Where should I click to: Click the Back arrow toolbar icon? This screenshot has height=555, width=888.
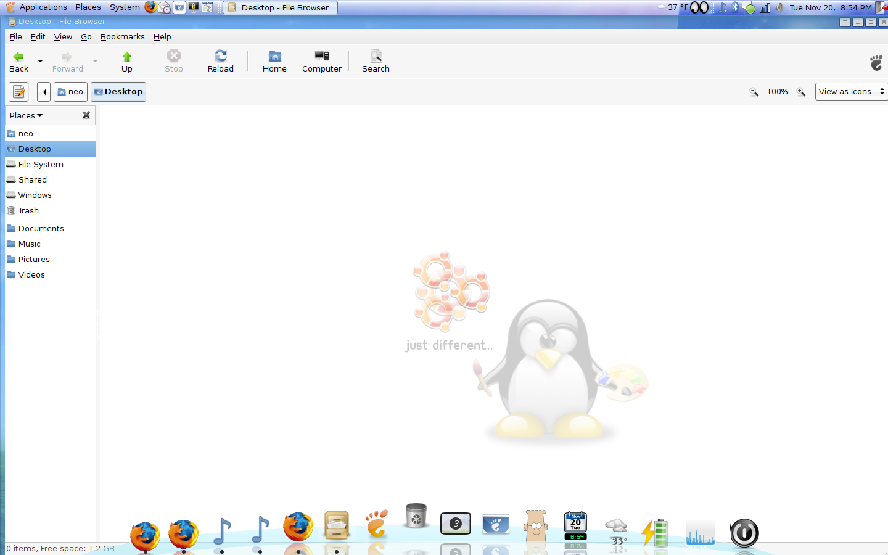tap(18, 57)
